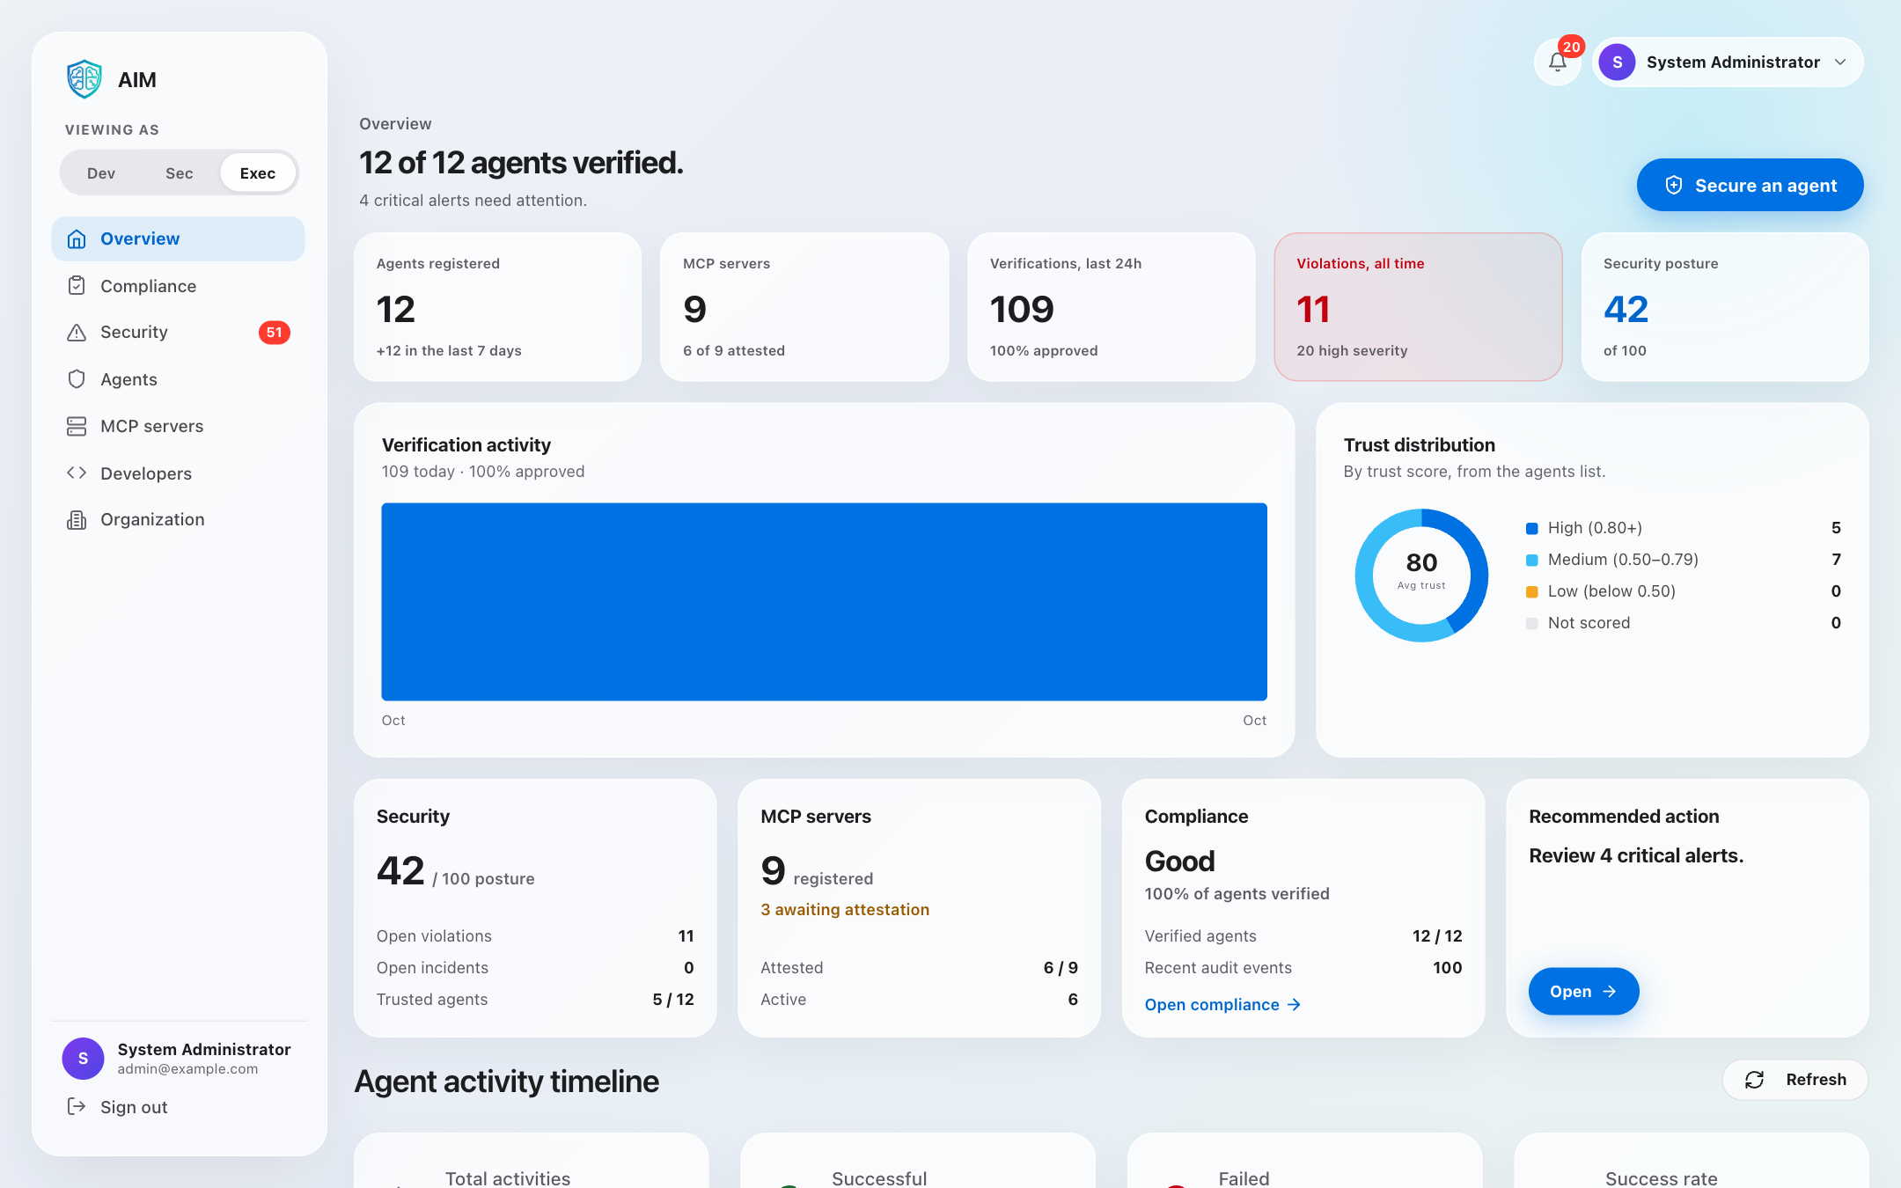Screen dimensions: 1901x1188
Task: Switch viewing mode to Dev
Action: (x=101, y=173)
